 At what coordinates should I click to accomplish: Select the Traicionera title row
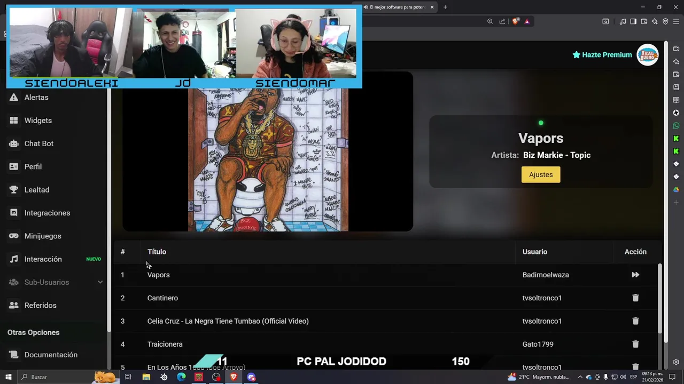165,344
